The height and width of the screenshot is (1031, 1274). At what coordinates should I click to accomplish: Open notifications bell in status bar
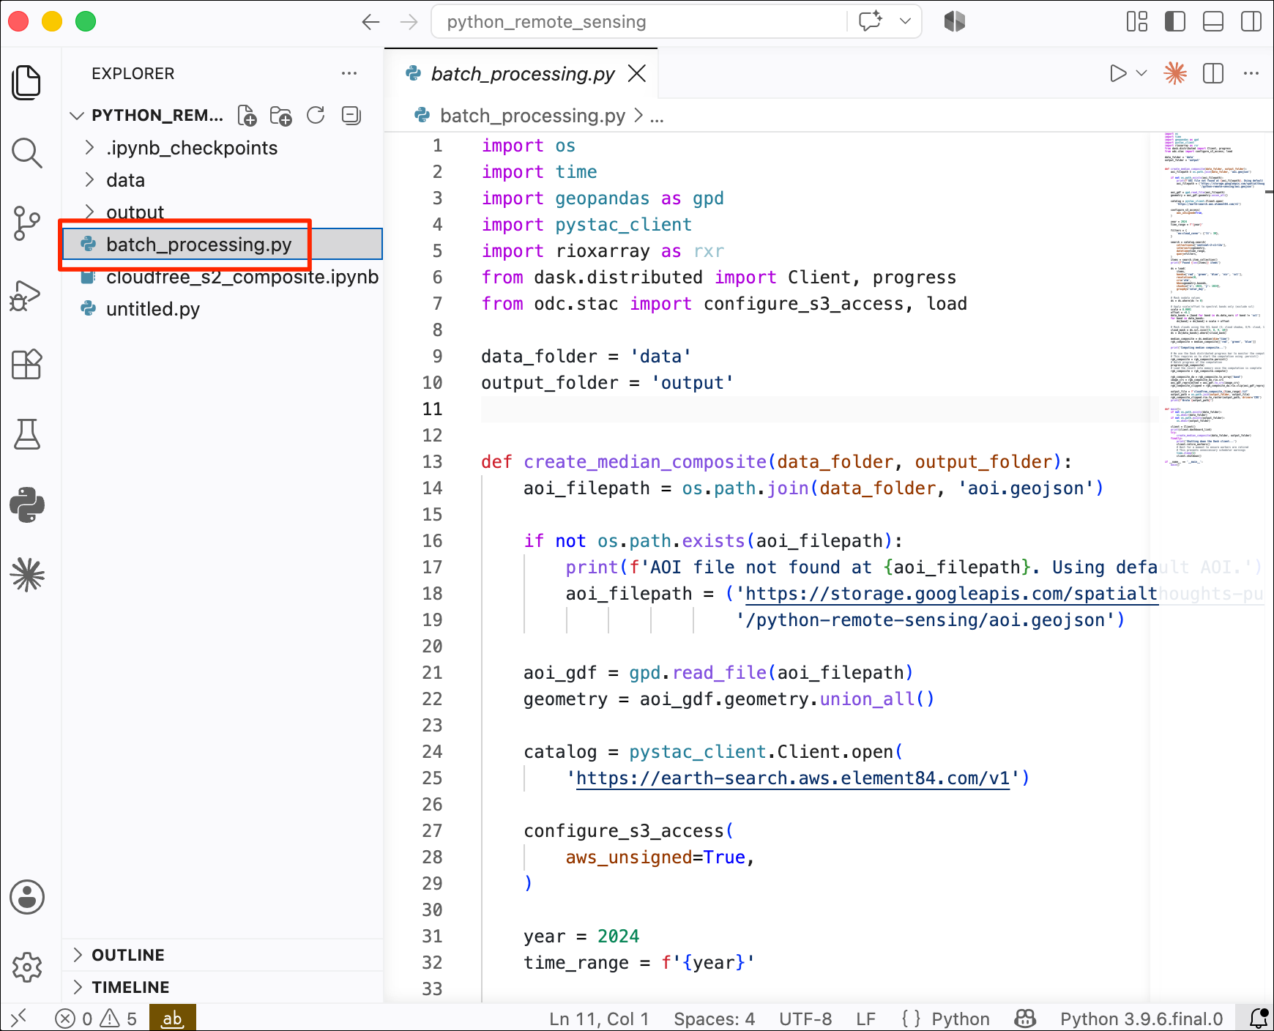click(x=1258, y=1019)
